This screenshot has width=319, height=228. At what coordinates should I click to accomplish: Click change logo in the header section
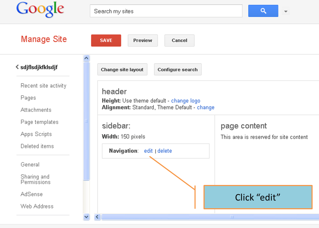click(x=186, y=101)
